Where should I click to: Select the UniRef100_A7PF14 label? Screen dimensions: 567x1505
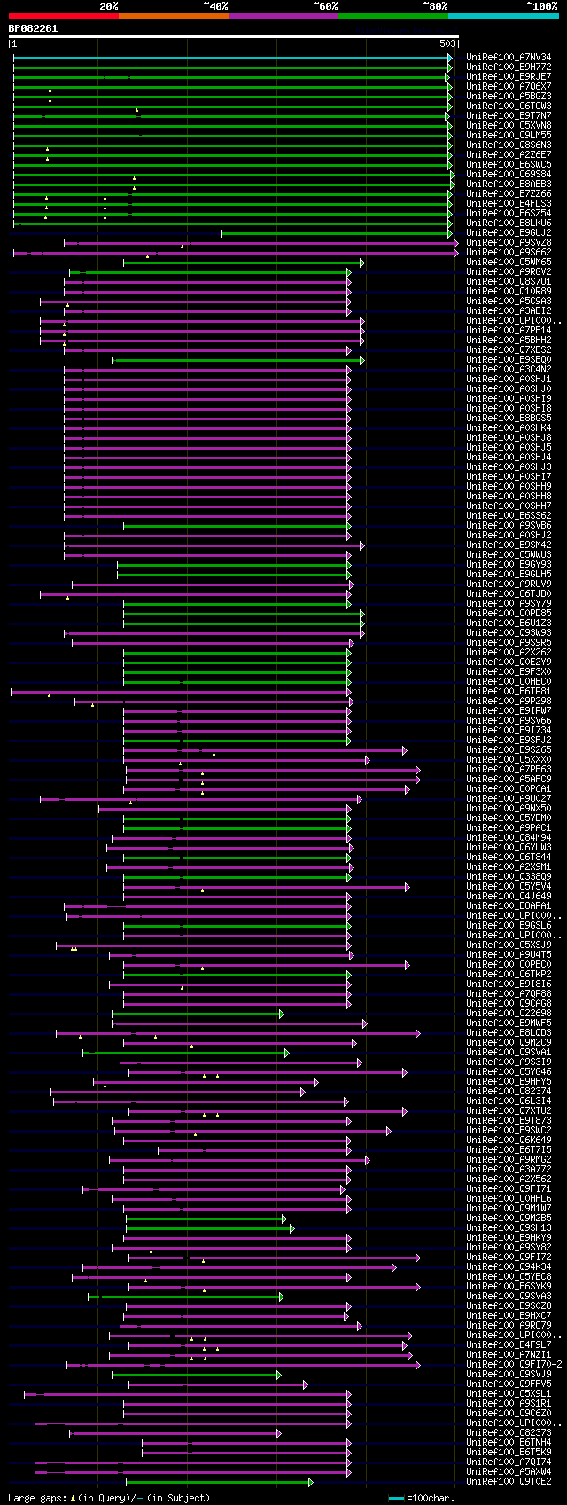click(509, 331)
